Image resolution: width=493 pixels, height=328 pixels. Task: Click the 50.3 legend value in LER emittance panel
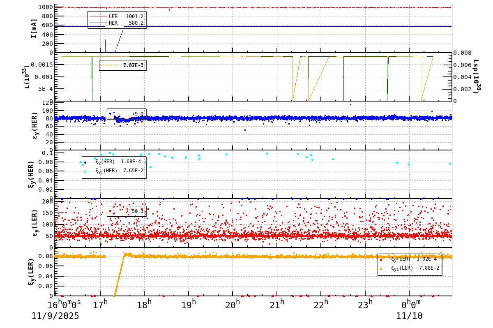click(137, 211)
